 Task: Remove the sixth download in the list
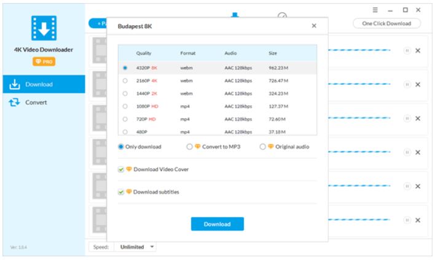point(418,220)
